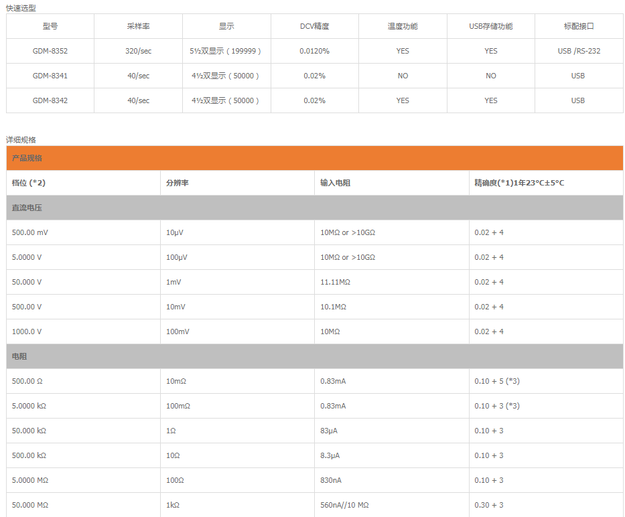The image size is (625, 517).
Task: Click 标配接口 USB in the GDM-8342 row
Action: pyautogui.click(x=578, y=100)
